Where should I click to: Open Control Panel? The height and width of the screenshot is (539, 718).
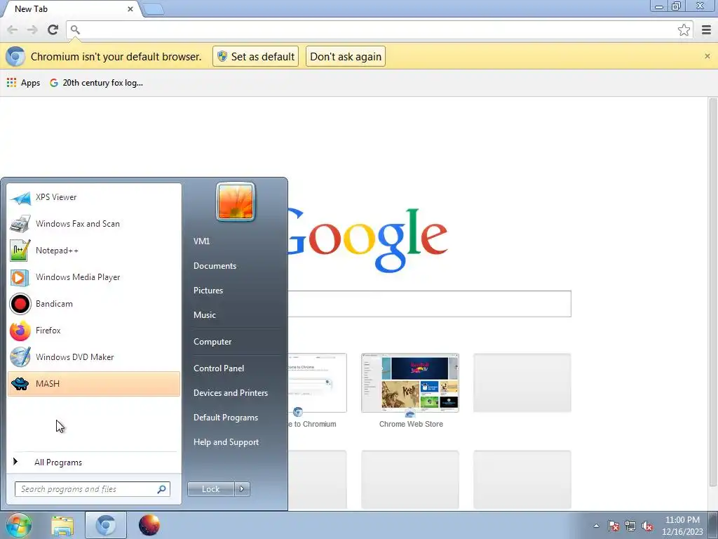[219, 368]
